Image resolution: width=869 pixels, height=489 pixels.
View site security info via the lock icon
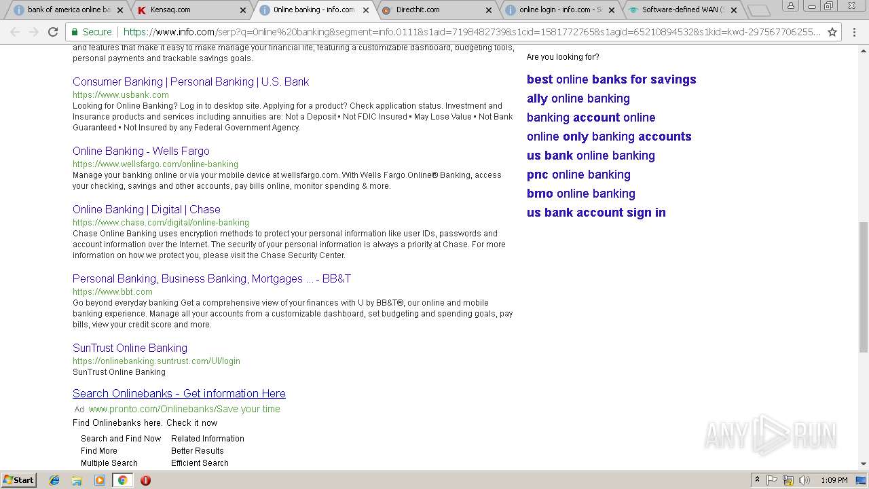pyautogui.click(x=75, y=32)
